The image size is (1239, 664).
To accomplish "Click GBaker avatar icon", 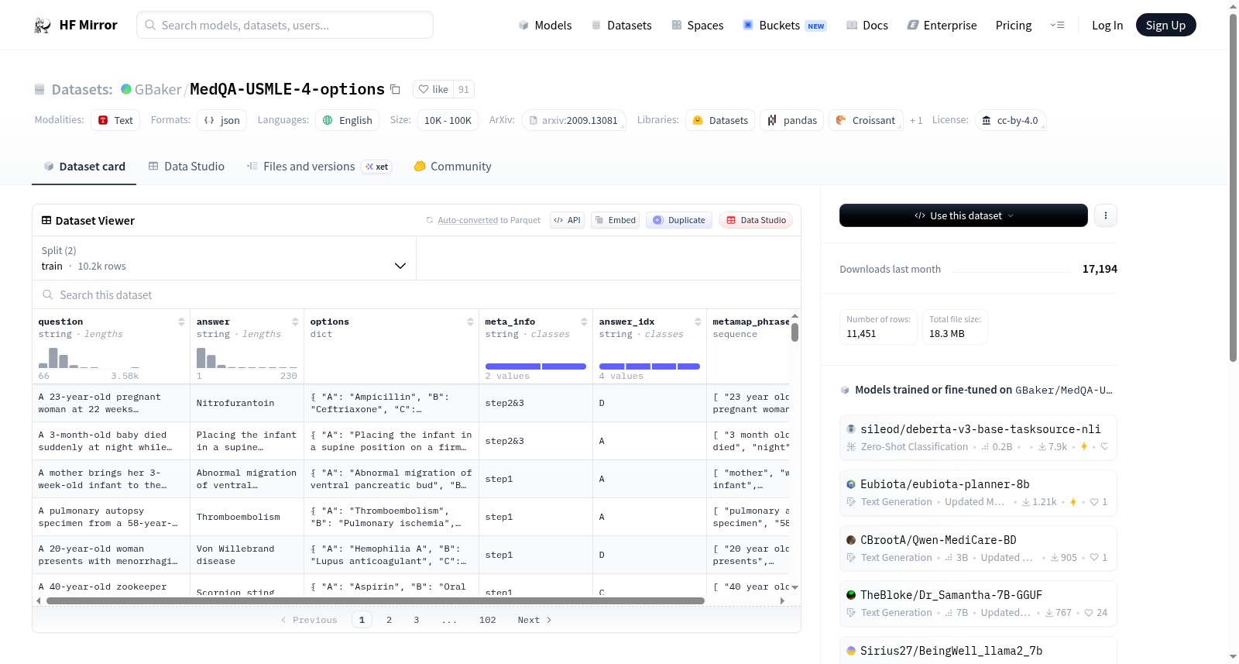I will tap(126, 89).
